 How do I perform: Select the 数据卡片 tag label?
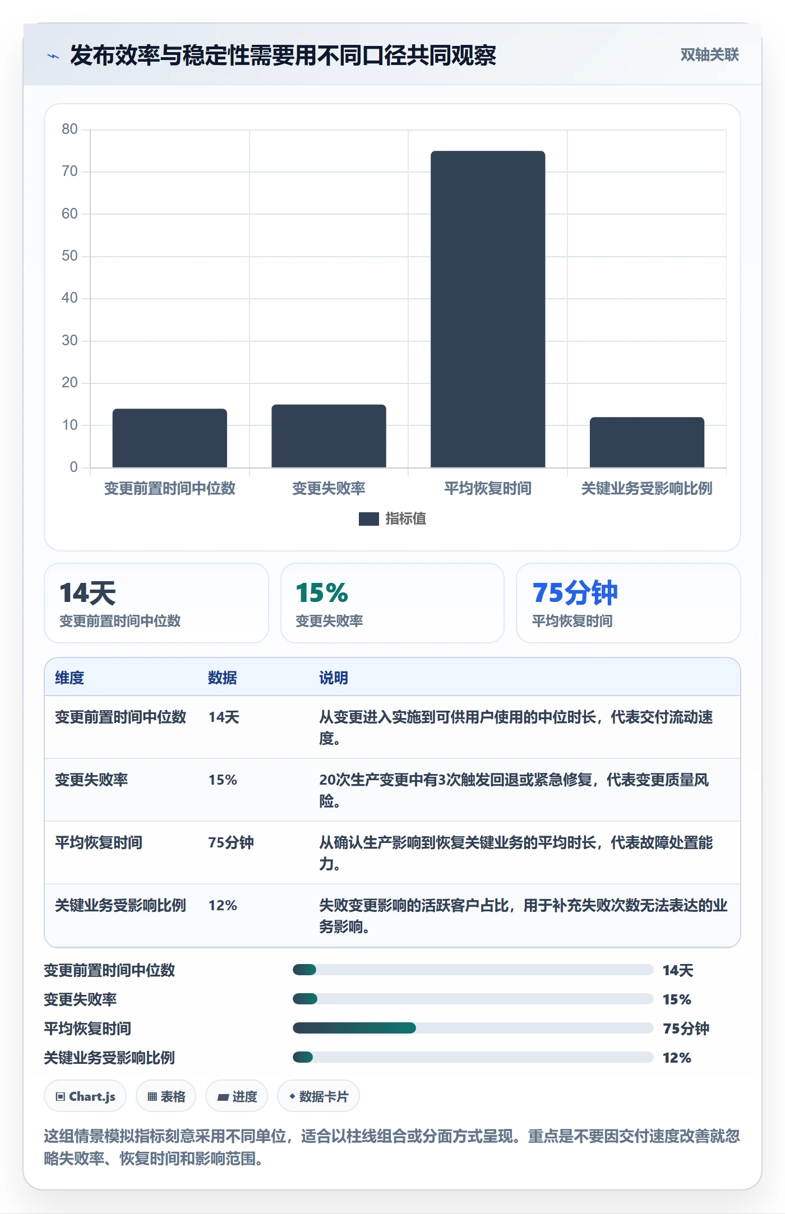pyautogui.click(x=324, y=1096)
